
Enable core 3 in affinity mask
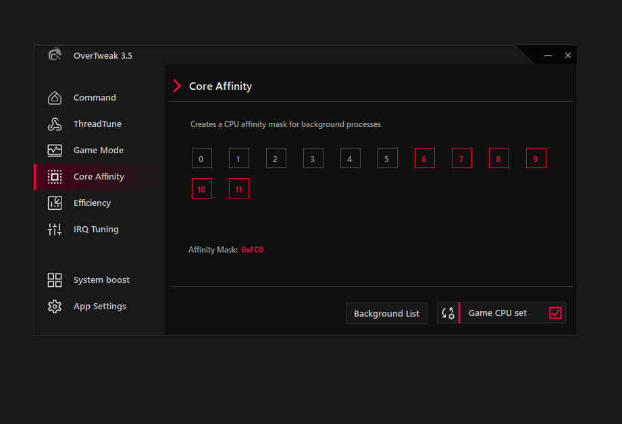click(x=313, y=158)
